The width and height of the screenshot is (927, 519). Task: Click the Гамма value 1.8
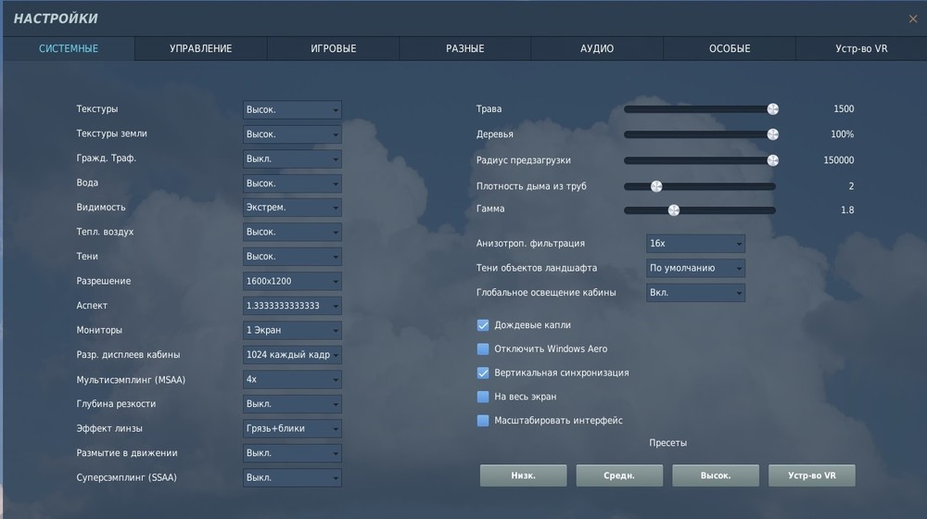point(847,209)
